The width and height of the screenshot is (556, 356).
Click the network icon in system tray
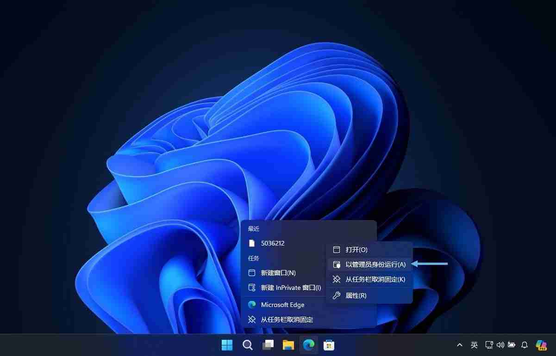489,345
